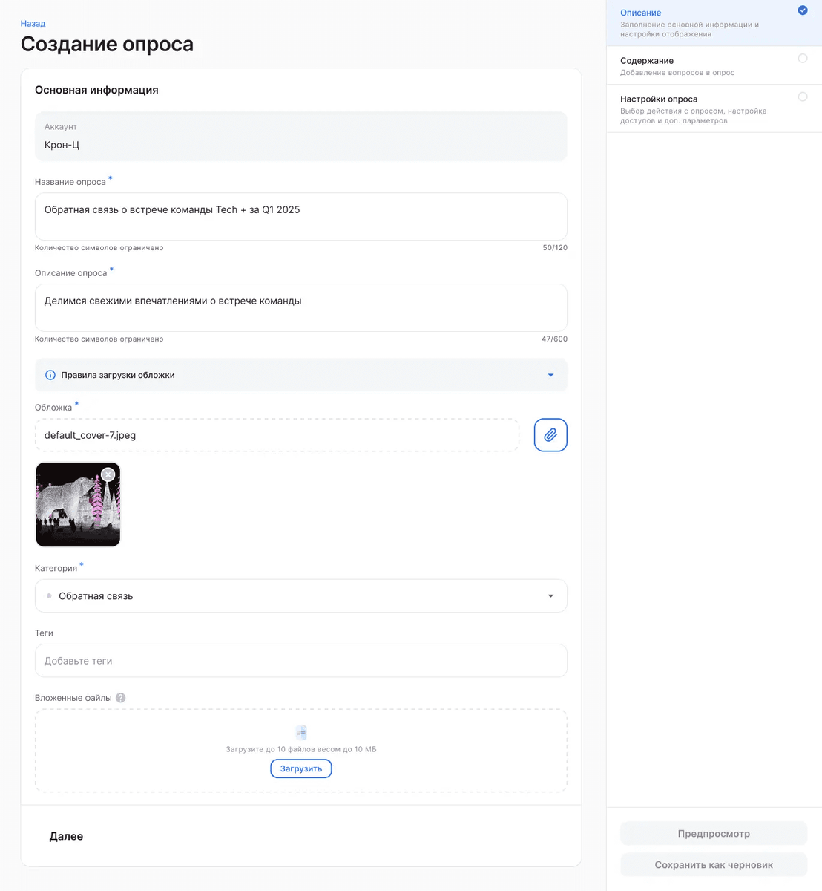Viewport: 822px width, 891px height.
Task: Click the paperclip icon to attach a cover file
Action: click(550, 434)
